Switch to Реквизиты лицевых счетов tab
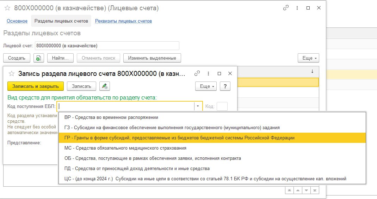 (123, 21)
